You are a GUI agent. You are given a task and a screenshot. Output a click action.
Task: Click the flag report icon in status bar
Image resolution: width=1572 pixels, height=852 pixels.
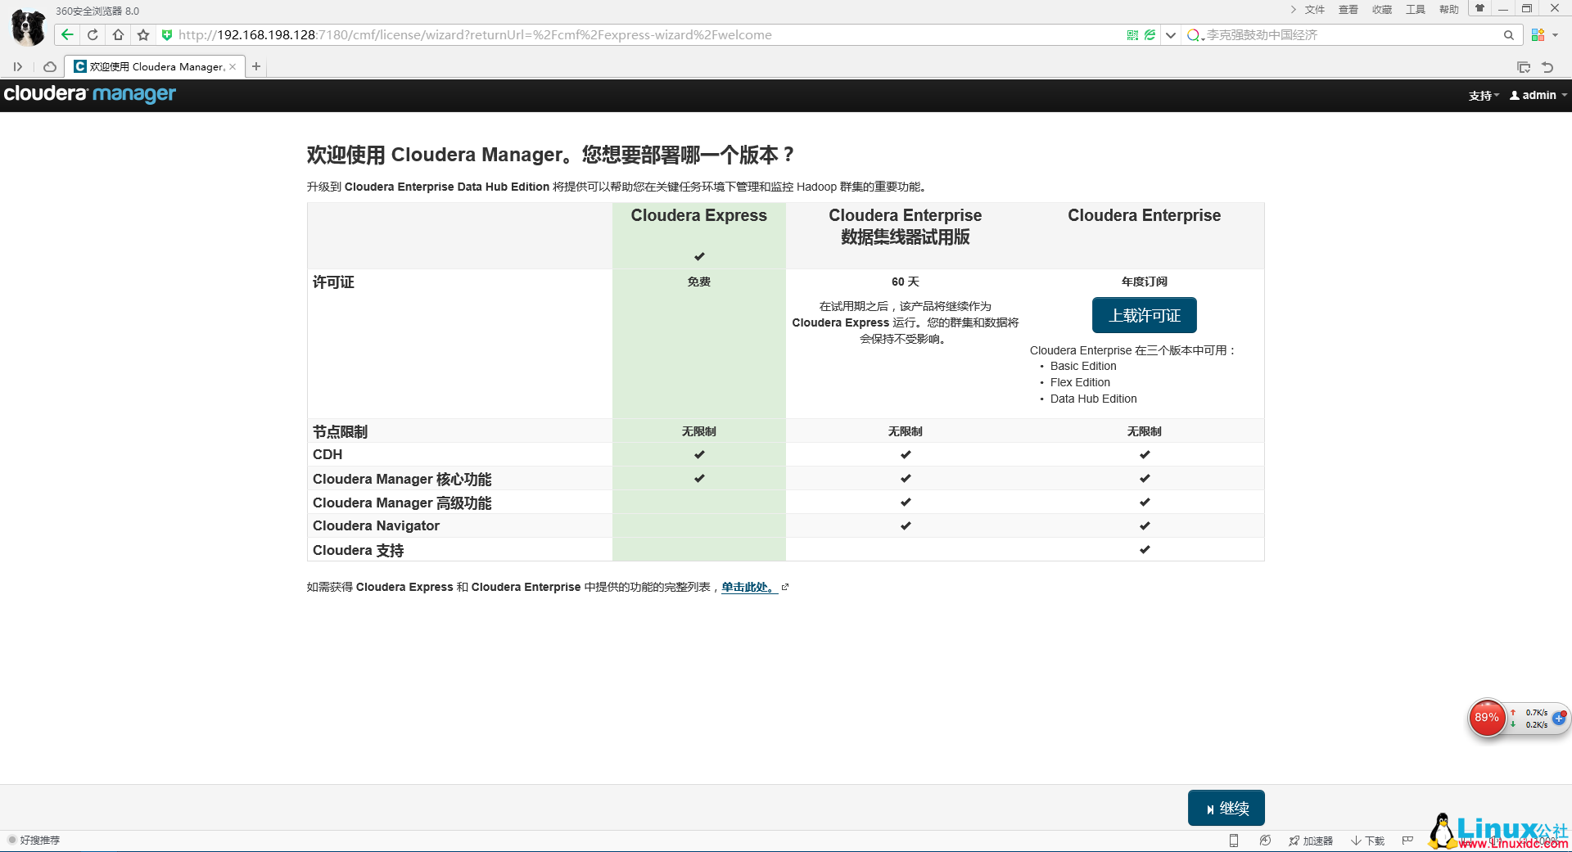(x=1407, y=840)
